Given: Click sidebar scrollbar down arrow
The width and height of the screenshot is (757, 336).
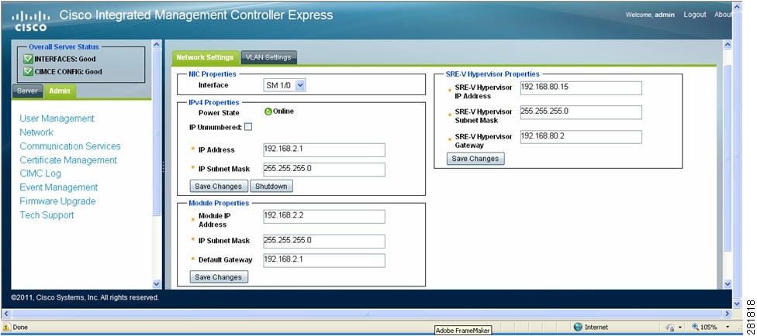Looking at the screenshot, I should 157,284.
